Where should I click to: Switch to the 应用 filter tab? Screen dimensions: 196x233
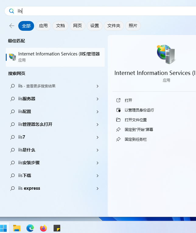point(43,26)
